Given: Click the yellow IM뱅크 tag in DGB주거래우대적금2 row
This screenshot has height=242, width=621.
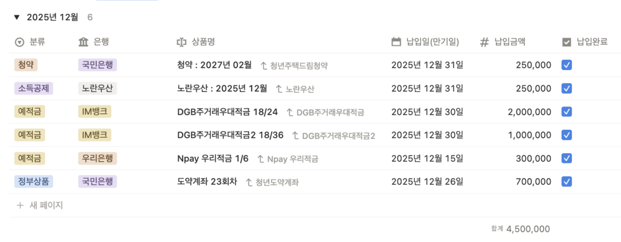Looking at the screenshot, I should [94, 135].
